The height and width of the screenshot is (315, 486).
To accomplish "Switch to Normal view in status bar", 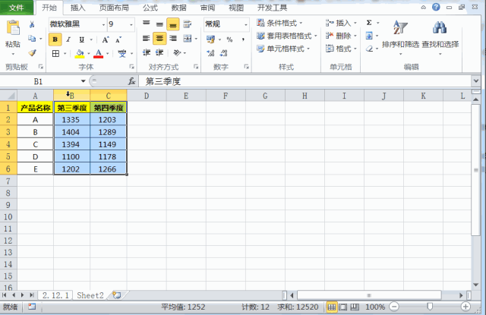I will 332,307.
